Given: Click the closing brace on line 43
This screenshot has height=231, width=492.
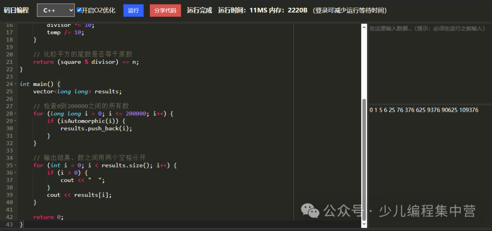Looking at the screenshot, I should [x=21, y=225].
